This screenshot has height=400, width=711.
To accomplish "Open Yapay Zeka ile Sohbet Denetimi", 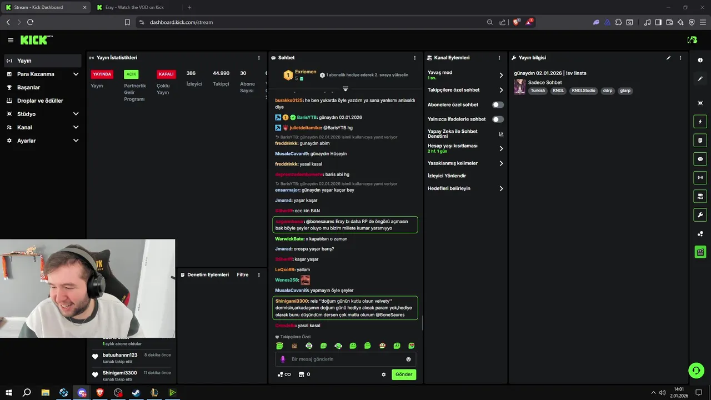I will coord(465,134).
